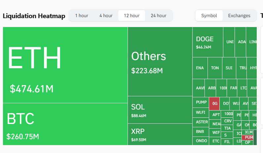Open the SOL $88.46M tile
Image resolution: width=263 pixels, height=153 pixels.
(x=160, y=110)
